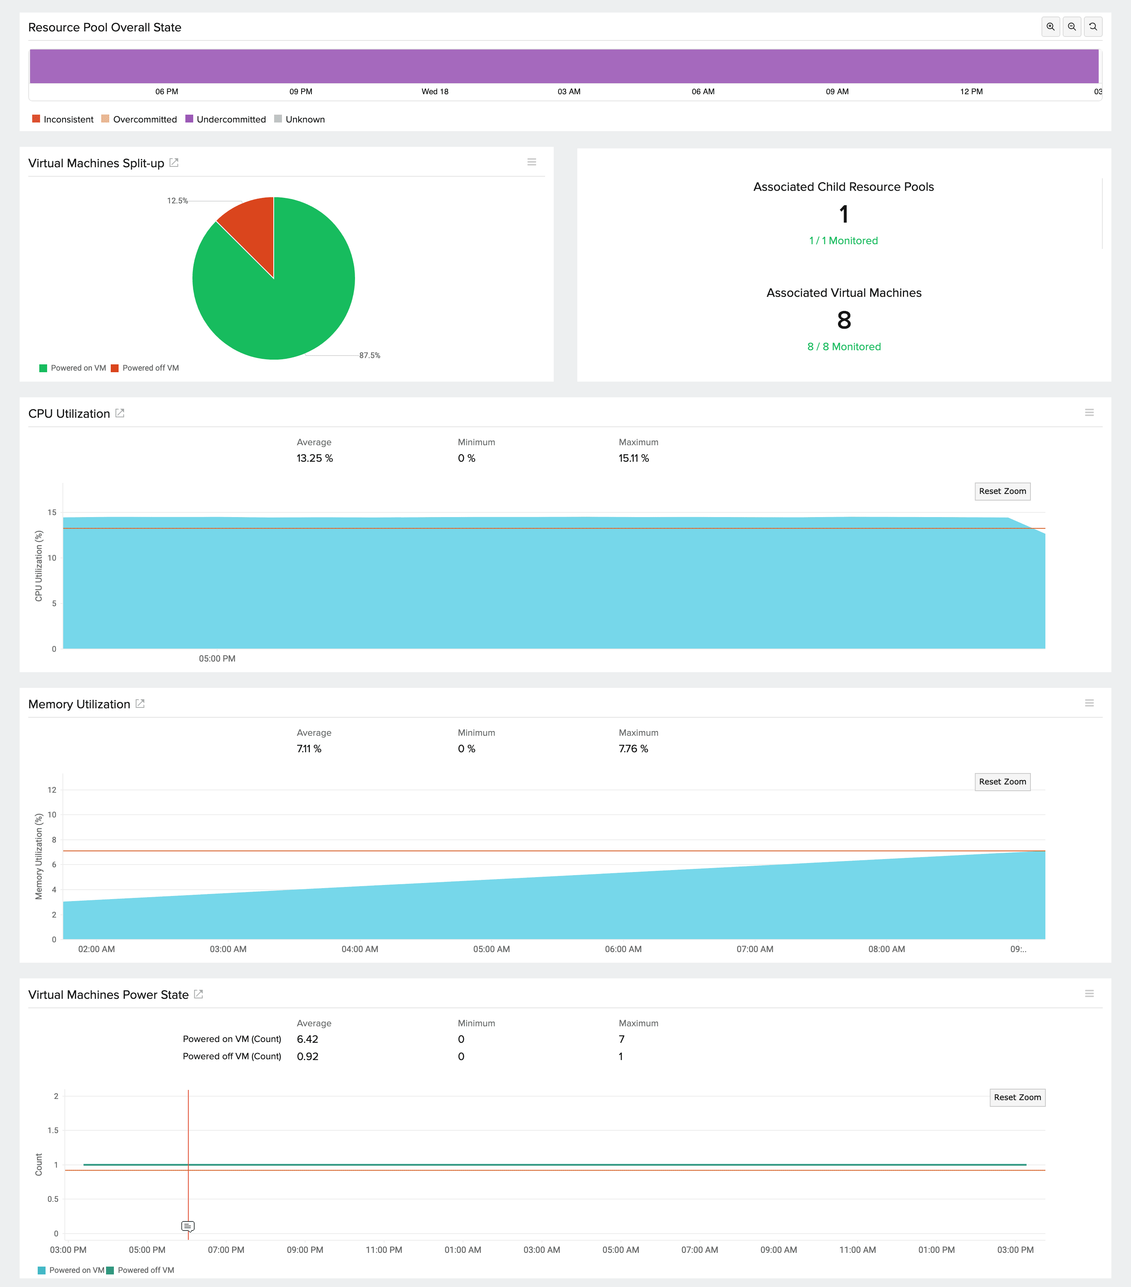Open Virtual Machines Split-up external-link icon
Screen dimensions: 1131x1287
point(174,163)
